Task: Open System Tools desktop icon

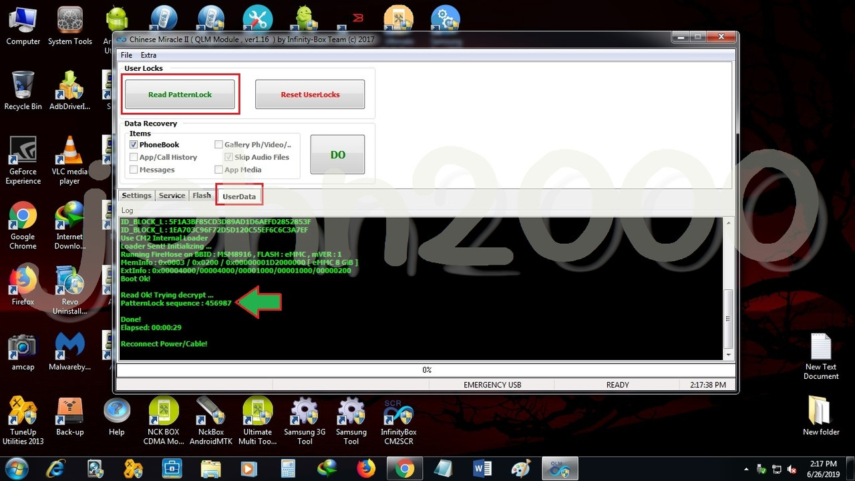Action: pyautogui.click(x=69, y=27)
